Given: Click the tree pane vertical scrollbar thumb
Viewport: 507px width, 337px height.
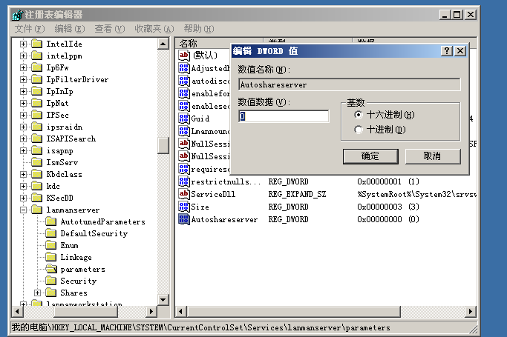Looking at the screenshot, I should click(163, 145).
